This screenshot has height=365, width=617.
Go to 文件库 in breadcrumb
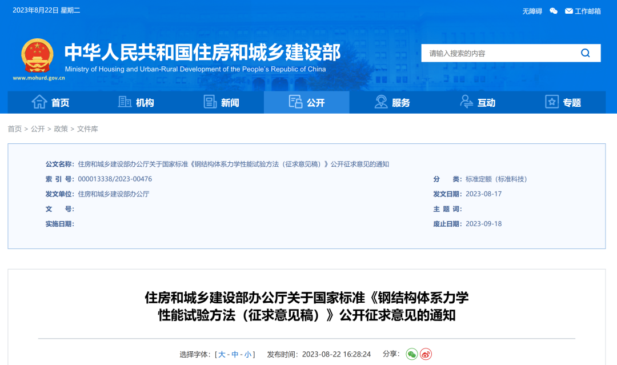click(x=87, y=129)
